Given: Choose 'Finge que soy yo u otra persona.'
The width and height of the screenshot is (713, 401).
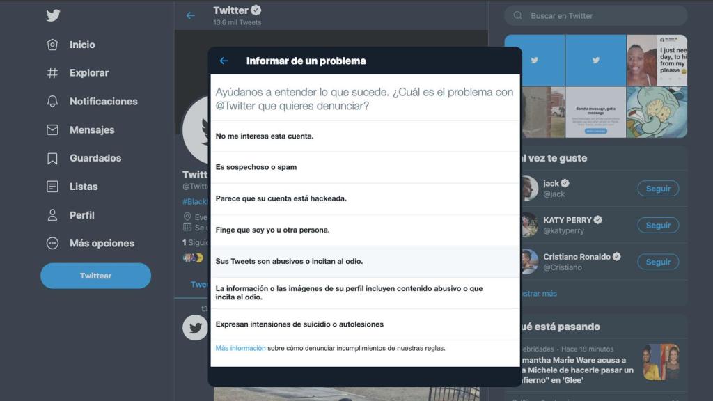Looking at the screenshot, I should click(365, 230).
